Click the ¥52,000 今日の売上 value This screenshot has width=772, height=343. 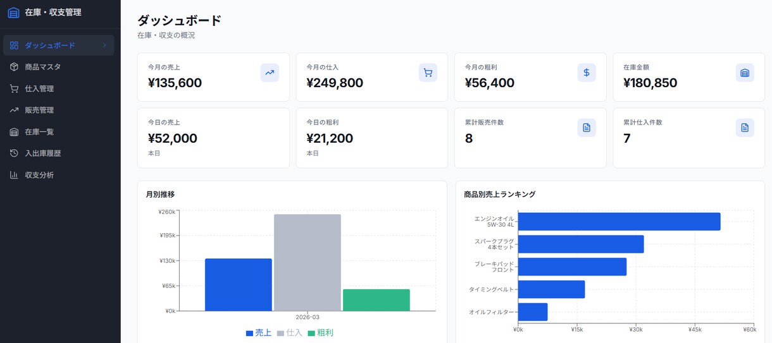point(173,138)
